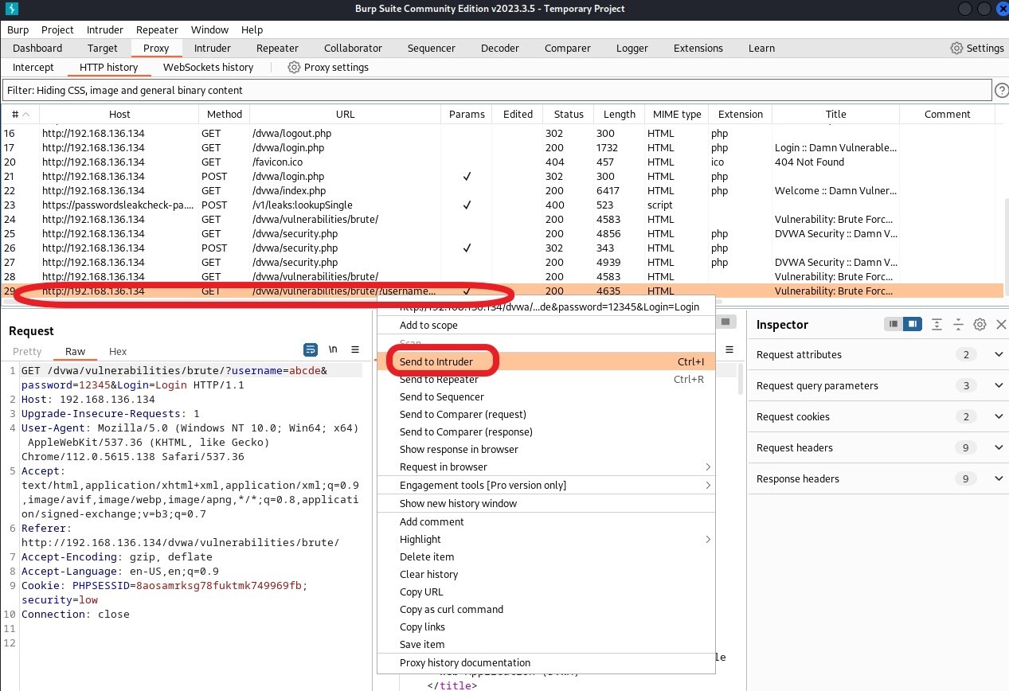Viewport: 1009px width, 691px height.
Task: Open Proxy settings gear button
Action: pyautogui.click(x=328, y=68)
